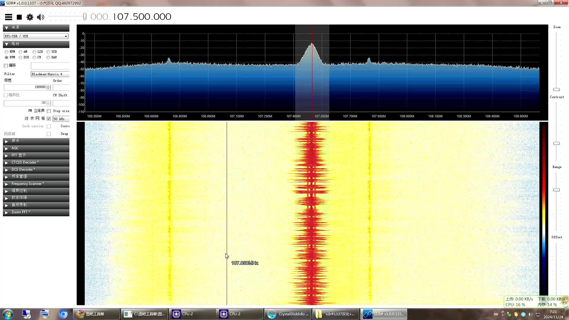Open the RTL-SDR / USB source dropdown
The height and width of the screenshot is (320, 569).
[36, 36]
